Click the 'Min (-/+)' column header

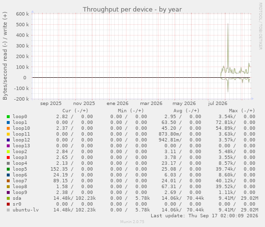pos(131,111)
